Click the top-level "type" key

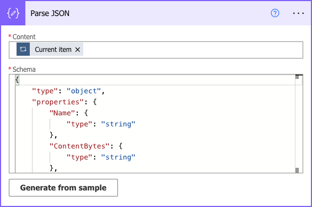click(45, 91)
